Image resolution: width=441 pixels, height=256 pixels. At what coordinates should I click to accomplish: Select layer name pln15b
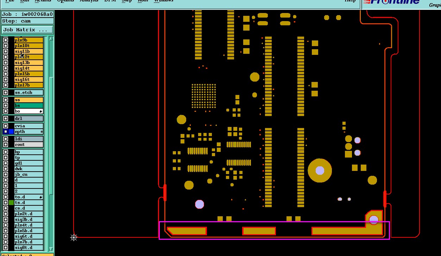coord(29,74)
